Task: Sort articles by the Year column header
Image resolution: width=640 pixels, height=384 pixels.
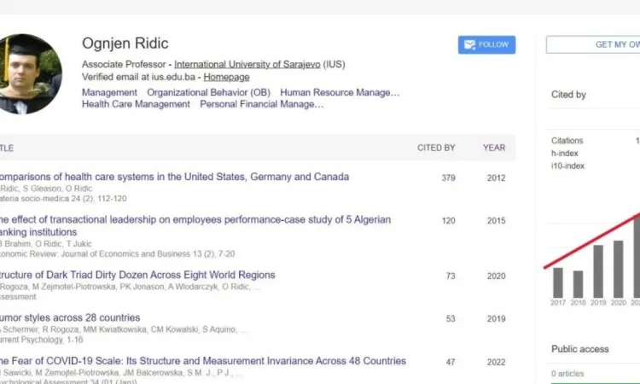Action: click(494, 148)
